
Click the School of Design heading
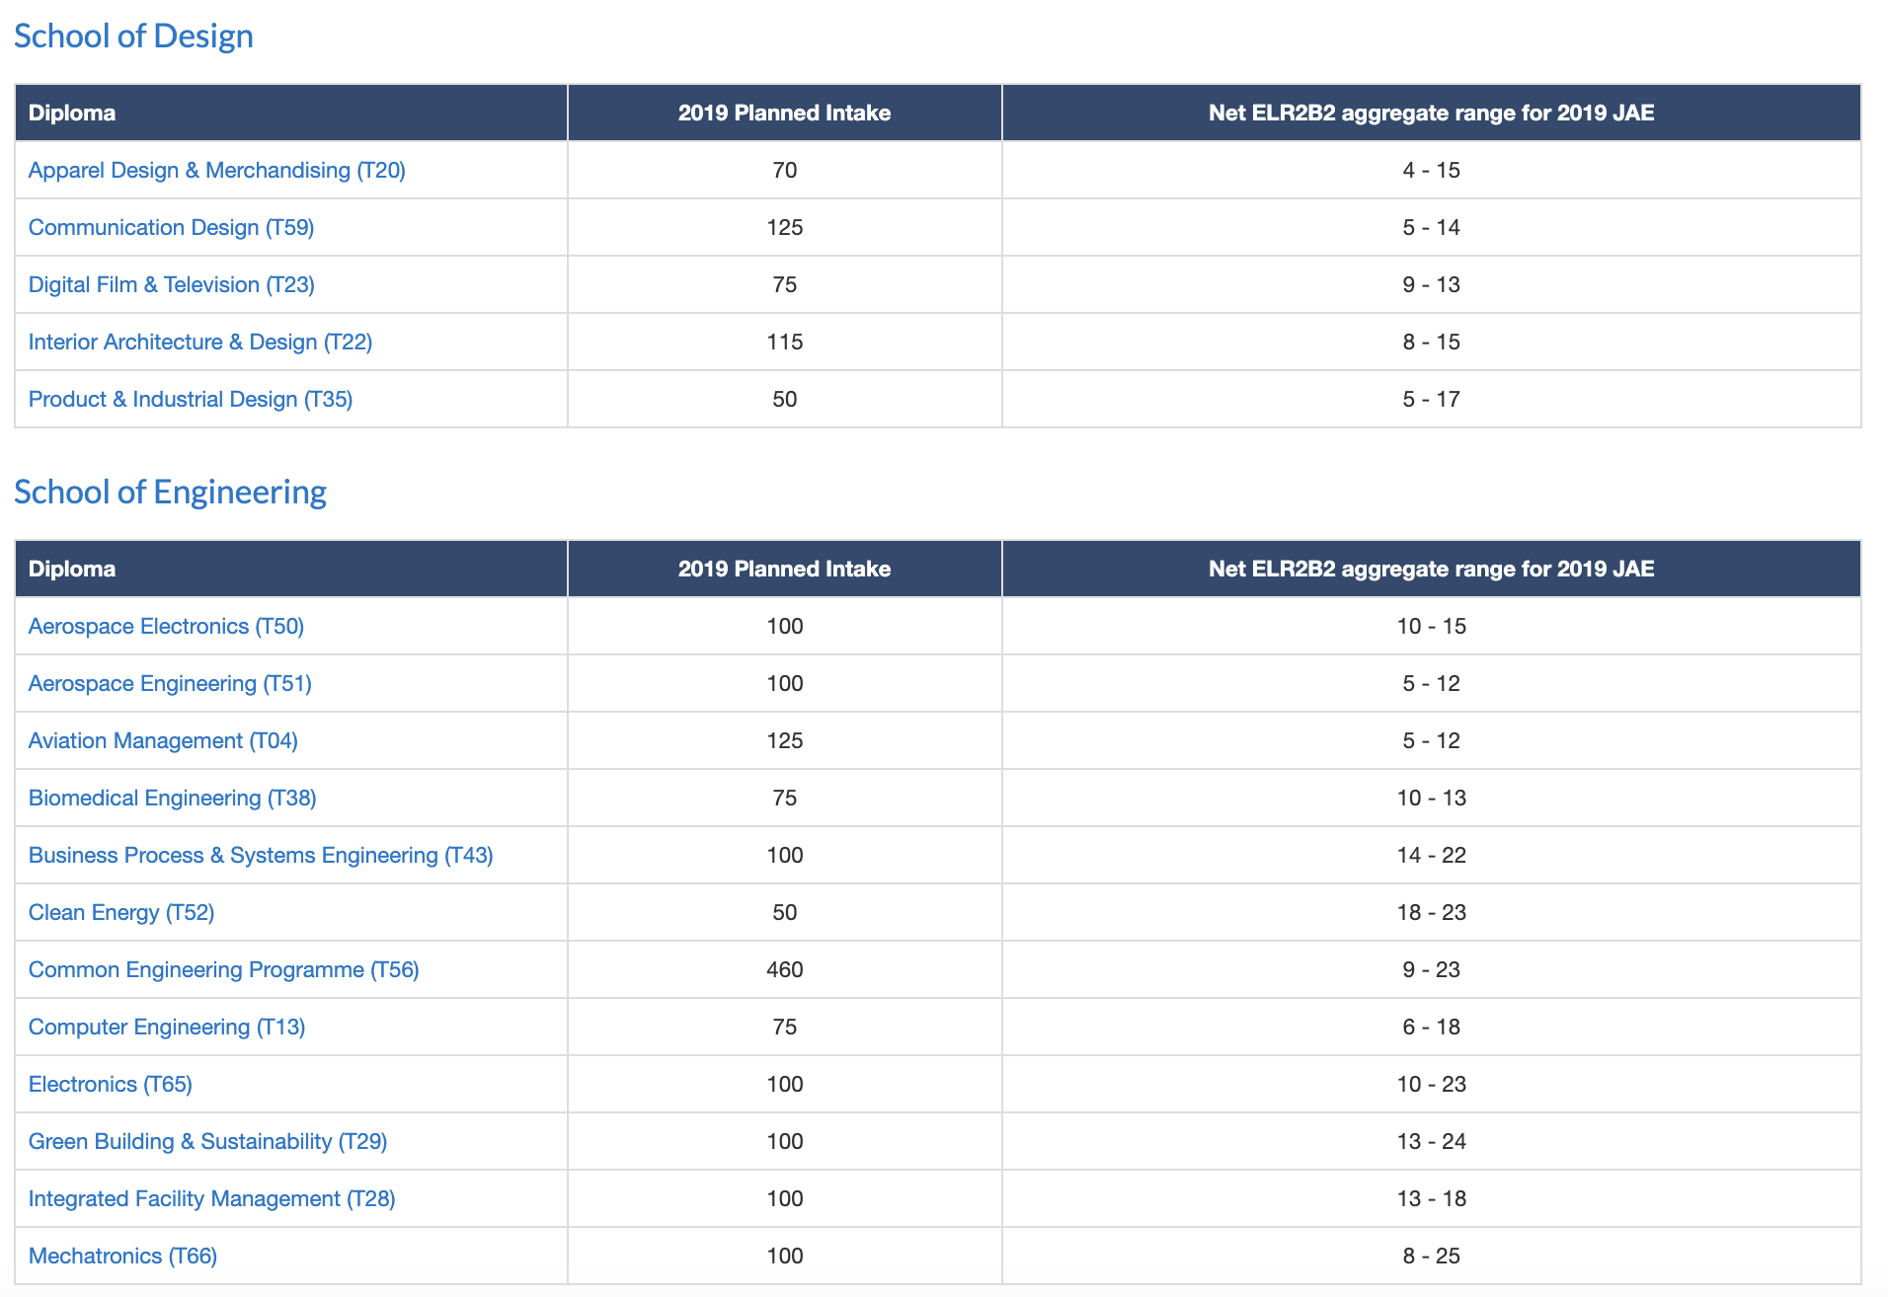tap(133, 37)
